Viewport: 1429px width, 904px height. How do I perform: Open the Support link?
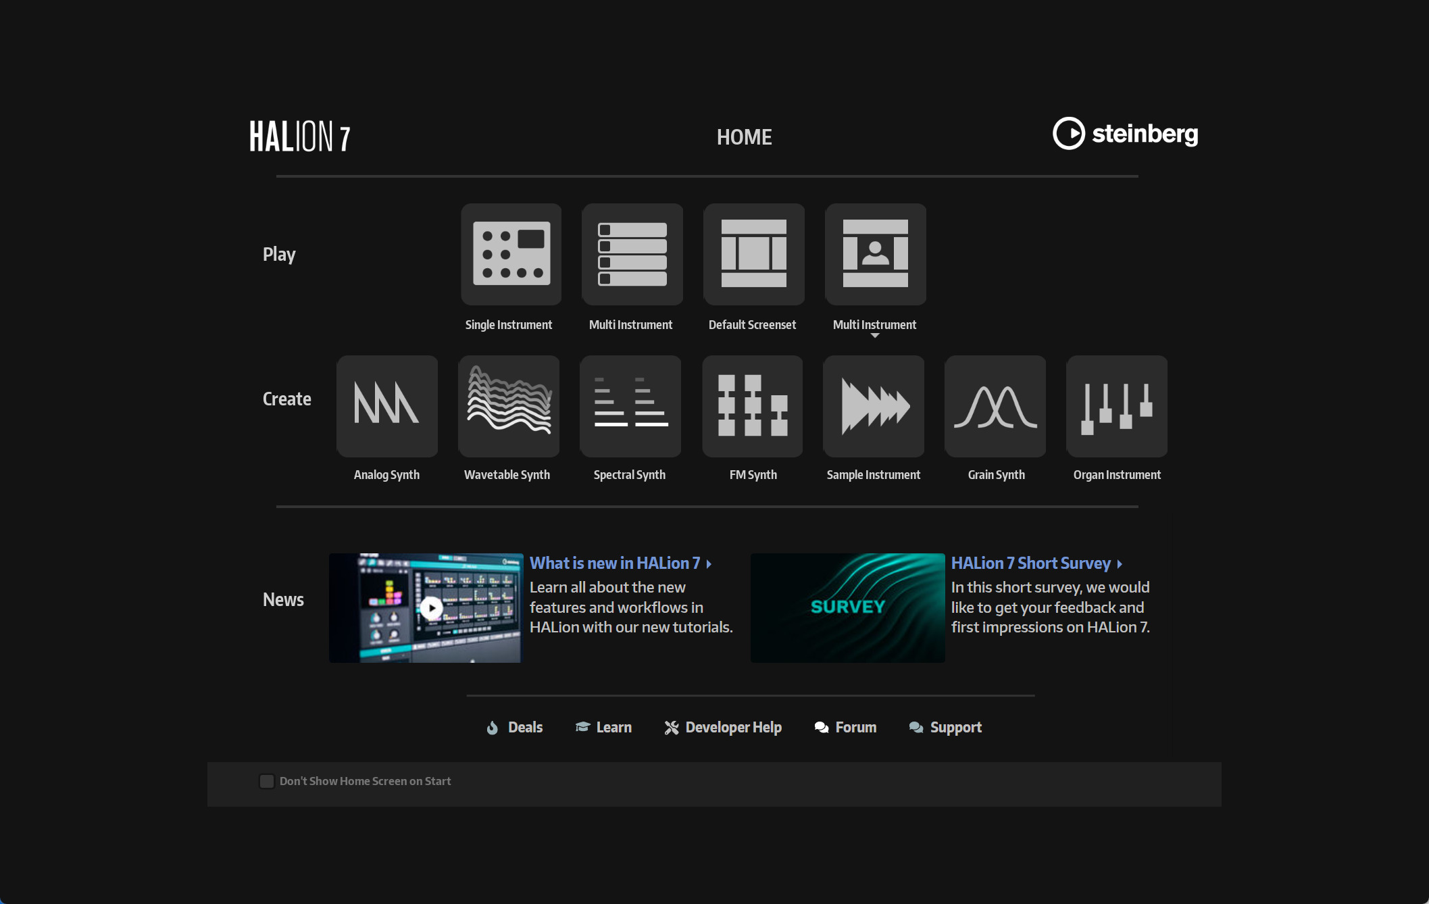[945, 727]
